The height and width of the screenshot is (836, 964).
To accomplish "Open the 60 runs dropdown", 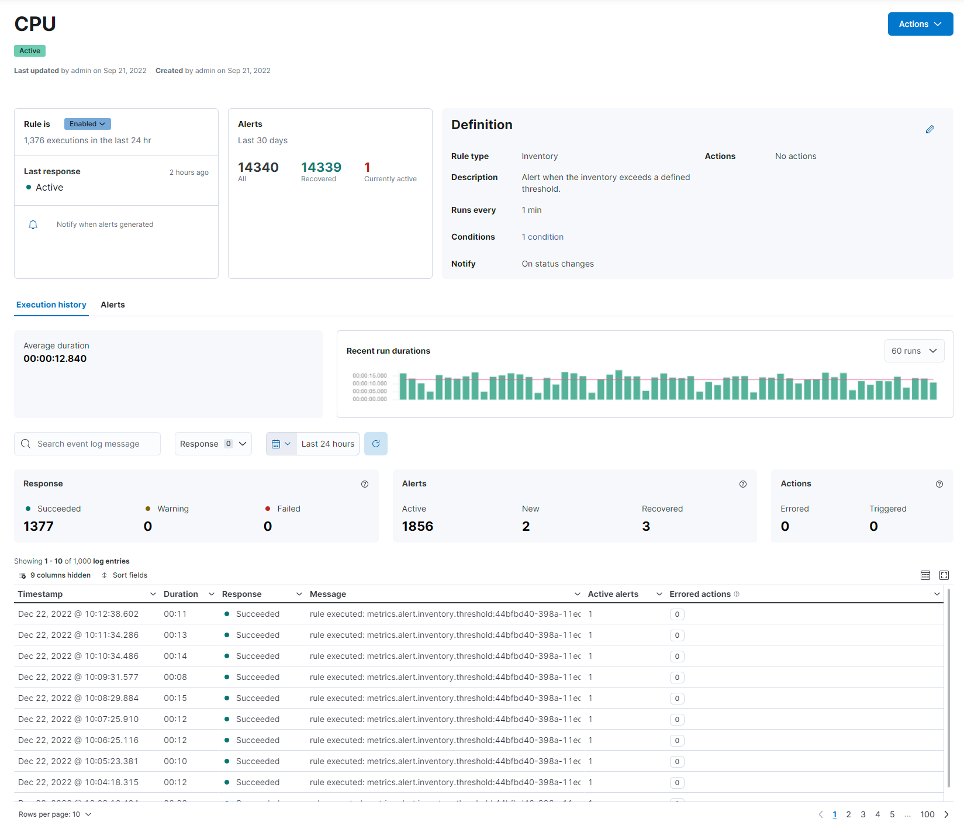I will [914, 351].
